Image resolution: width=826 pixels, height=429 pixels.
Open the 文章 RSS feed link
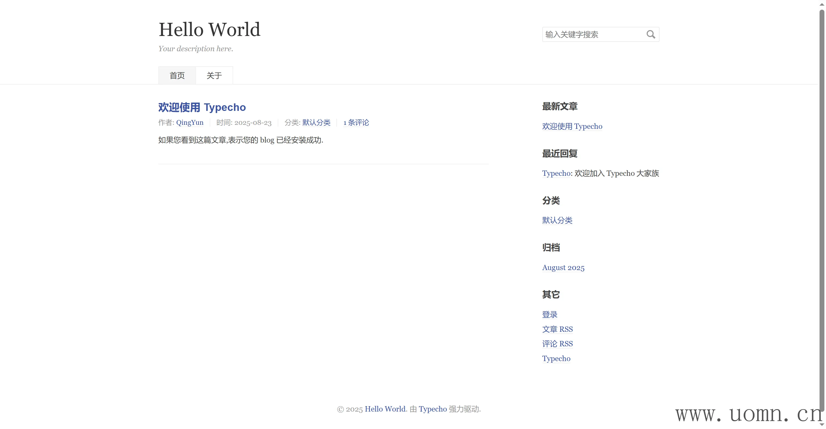tap(557, 329)
